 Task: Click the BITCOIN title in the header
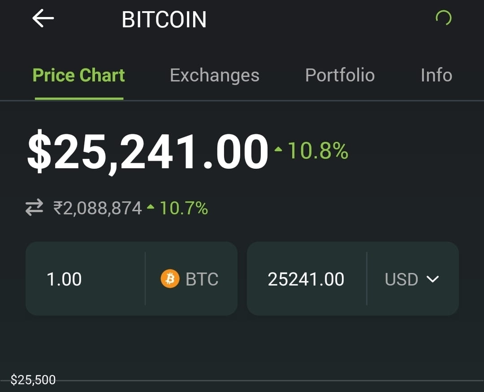coord(164,19)
